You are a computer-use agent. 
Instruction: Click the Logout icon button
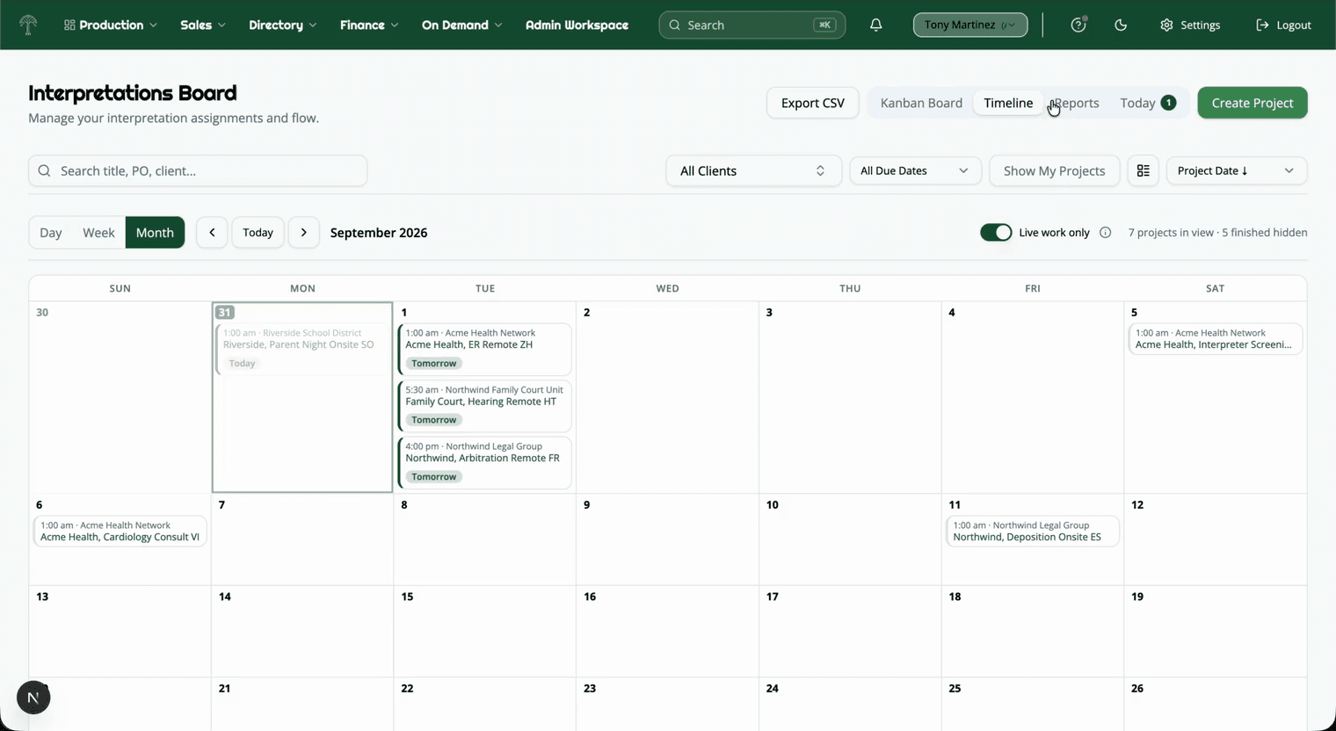1283,25
